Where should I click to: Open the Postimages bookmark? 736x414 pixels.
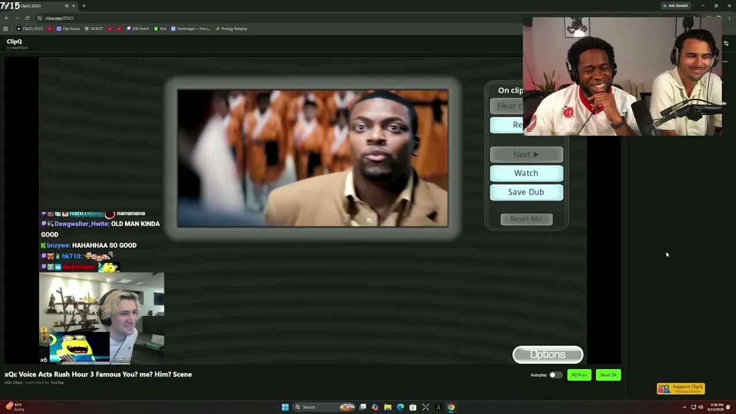[x=191, y=29]
